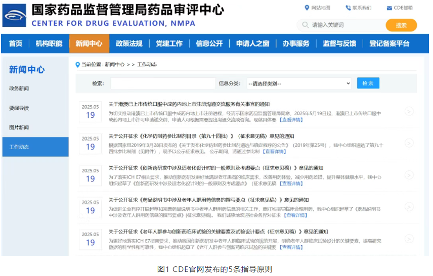Open notice title 老年人群参与创新药临床试验
The height and width of the screenshot is (276, 433).
218,232
